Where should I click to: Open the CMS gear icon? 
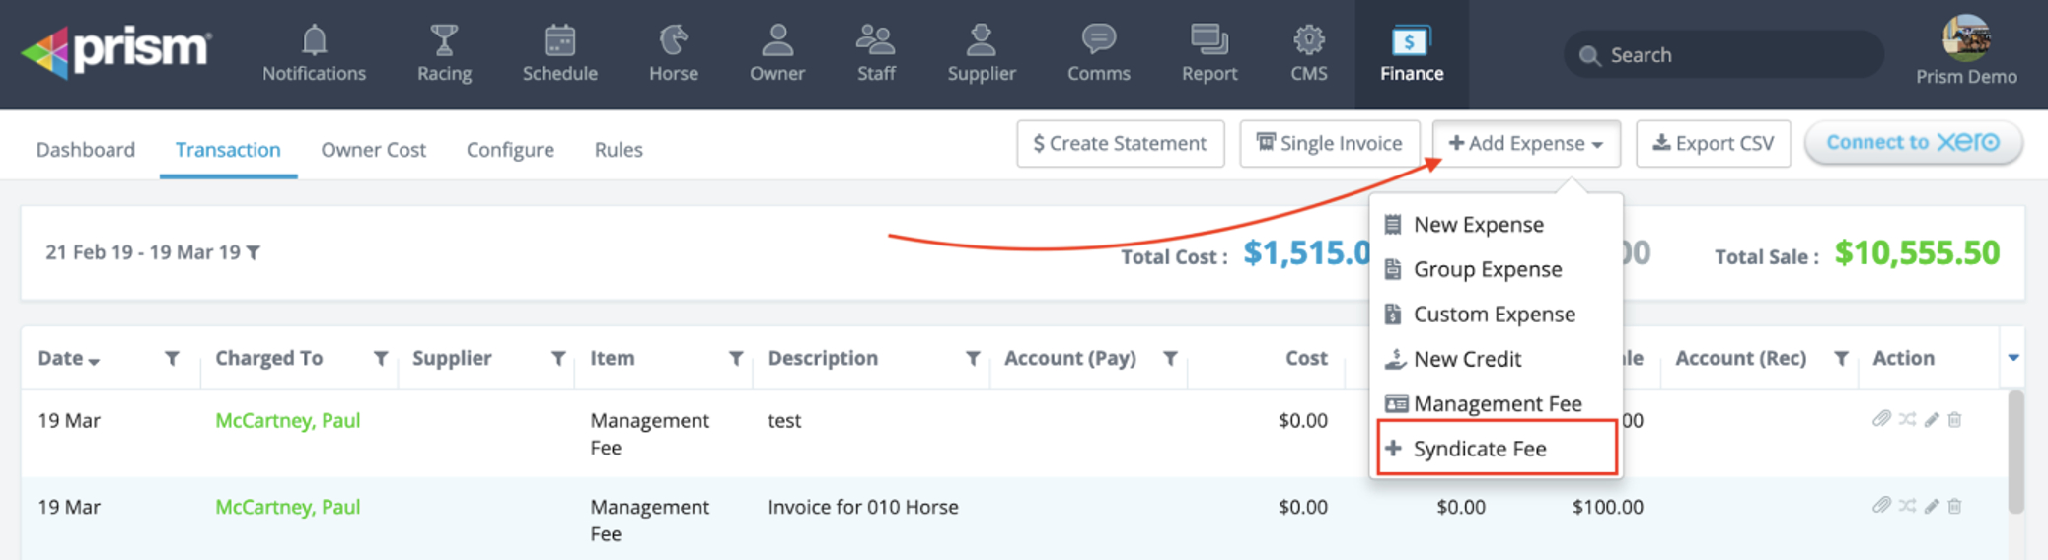point(1308,41)
